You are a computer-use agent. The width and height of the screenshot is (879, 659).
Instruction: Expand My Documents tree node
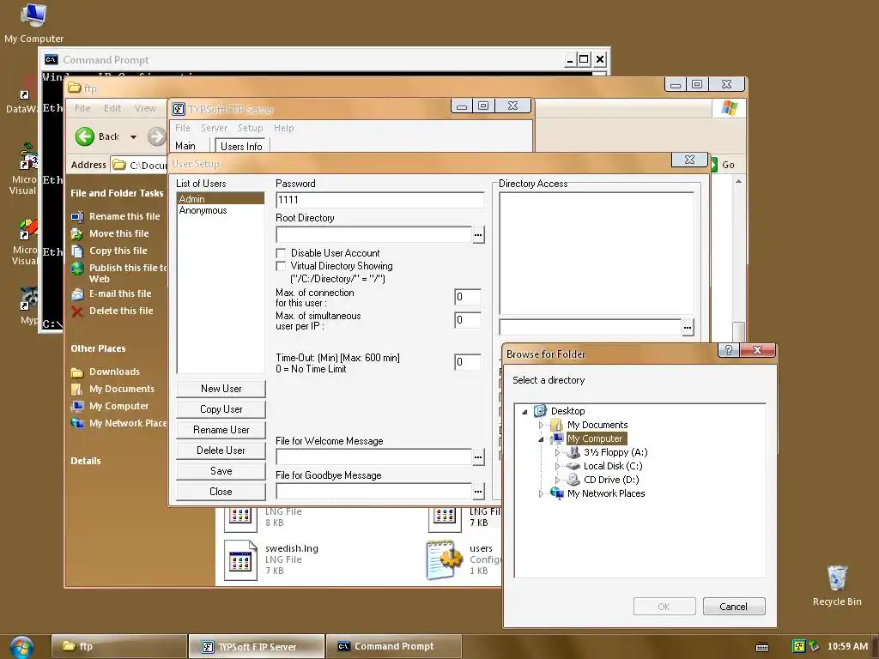[x=541, y=426]
